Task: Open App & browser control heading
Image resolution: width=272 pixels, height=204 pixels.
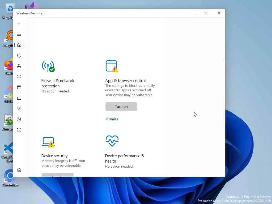Action: (x=125, y=81)
